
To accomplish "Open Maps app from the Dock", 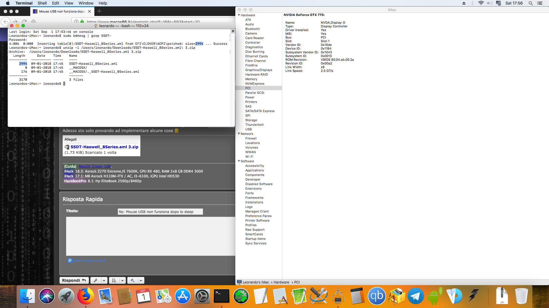I will pos(163,296).
